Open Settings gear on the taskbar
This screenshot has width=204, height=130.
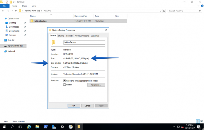tap(62, 127)
